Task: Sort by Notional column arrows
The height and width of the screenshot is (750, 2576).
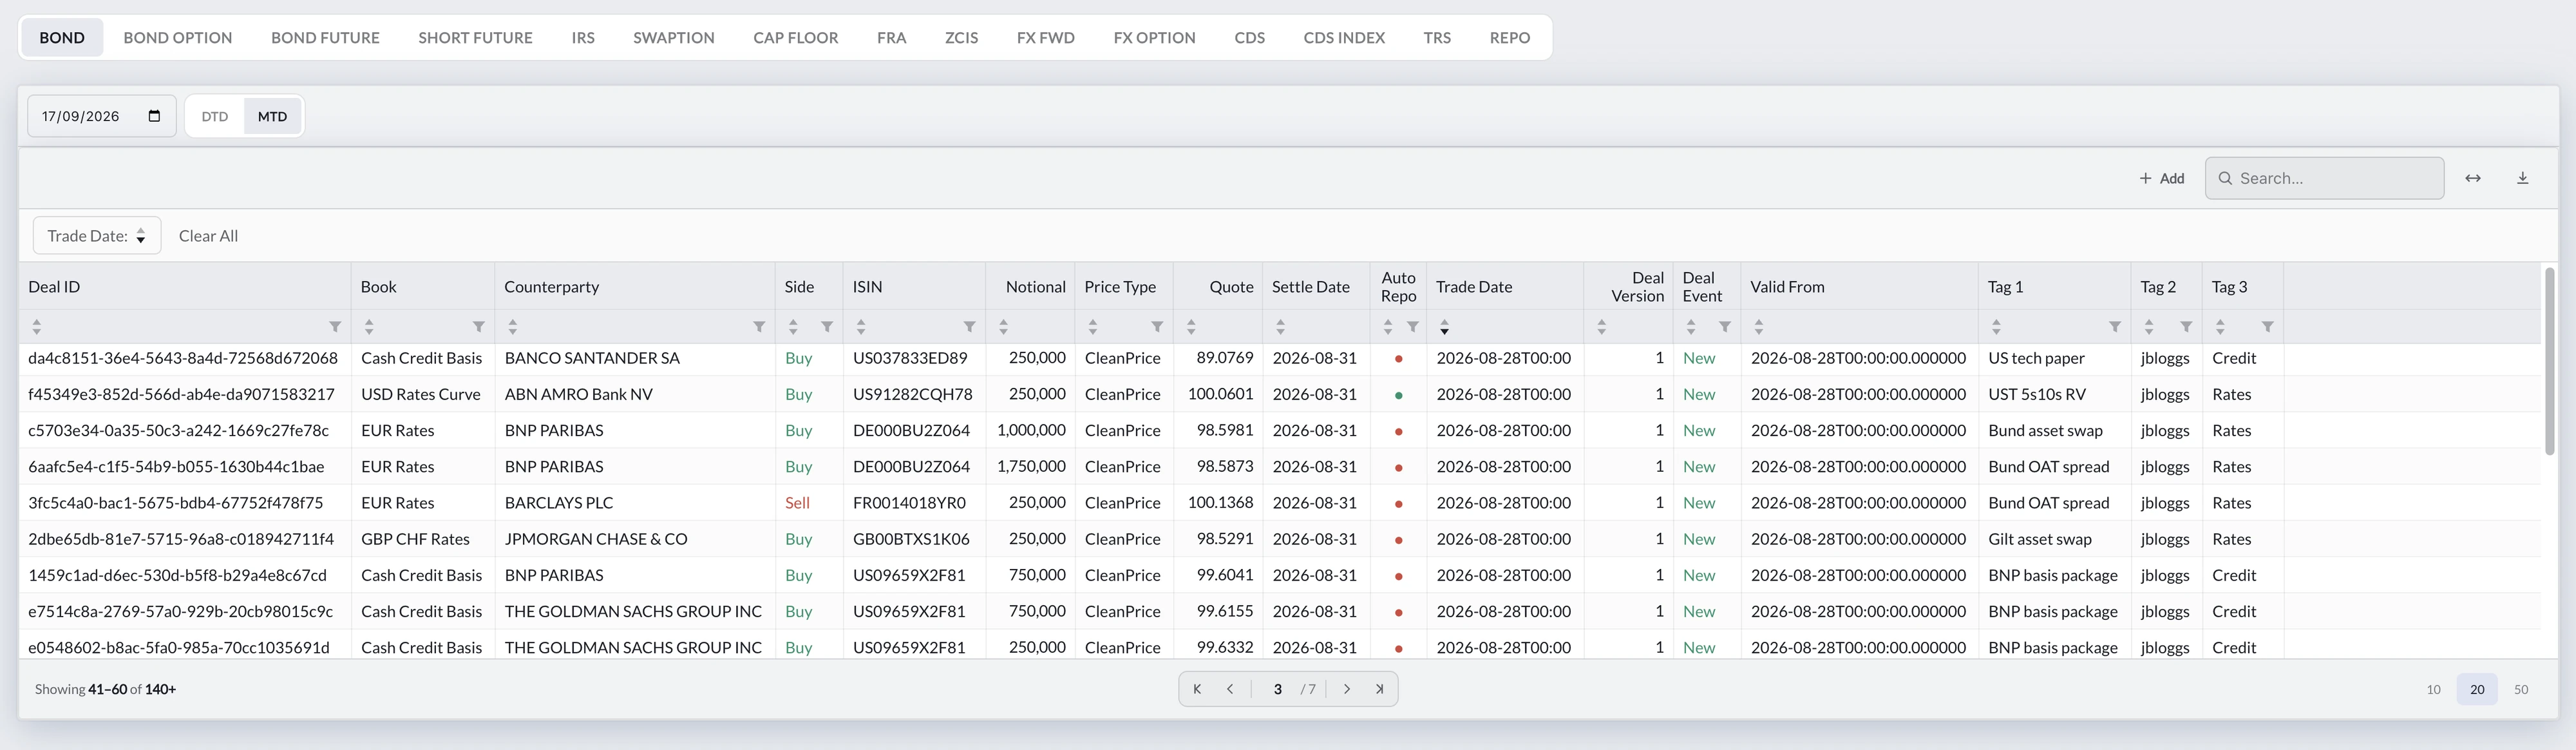Action: pos(1004,327)
